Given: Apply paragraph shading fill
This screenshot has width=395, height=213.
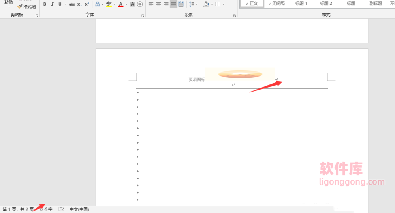Looking at the screenshot, I should click(x=206, y=4).
